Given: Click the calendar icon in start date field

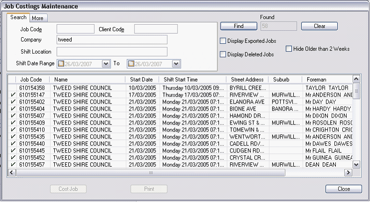Looking at the screenshot, I should (60, 64).
